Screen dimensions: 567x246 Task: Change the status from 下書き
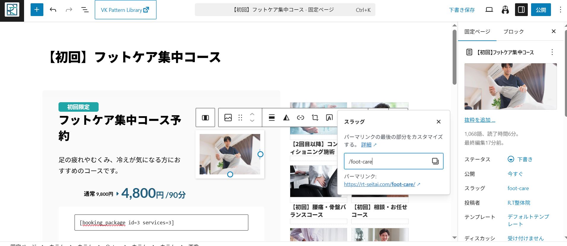(525, 159)
